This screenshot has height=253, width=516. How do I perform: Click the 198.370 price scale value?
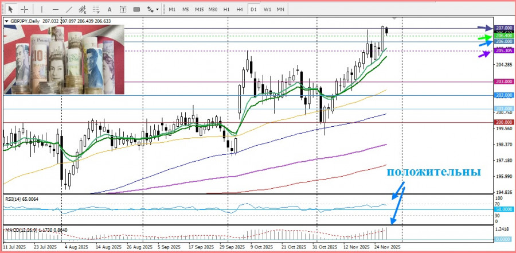pos(503,145)
